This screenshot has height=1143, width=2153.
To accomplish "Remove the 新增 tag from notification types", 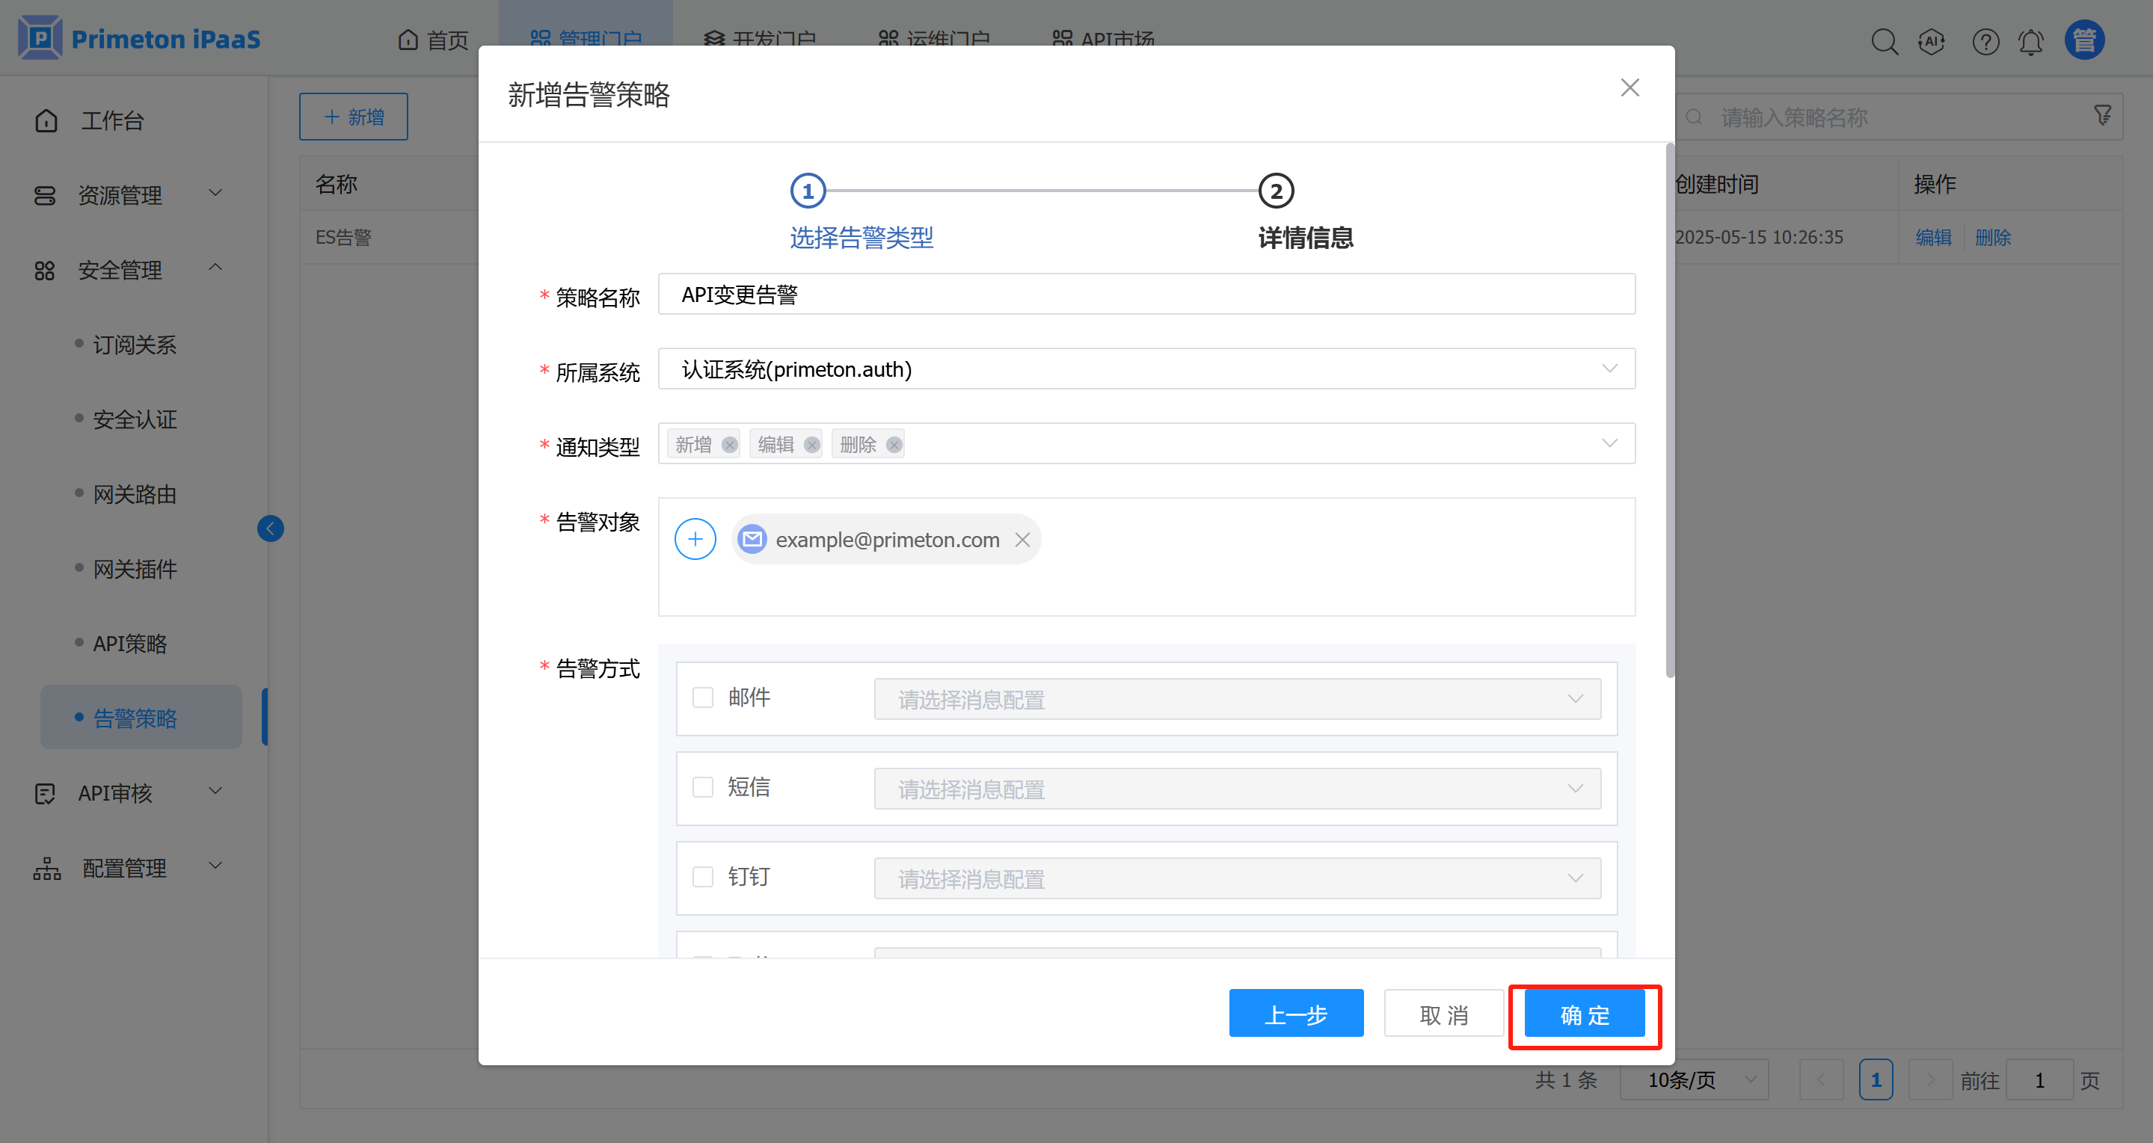I will pos(729,445).
